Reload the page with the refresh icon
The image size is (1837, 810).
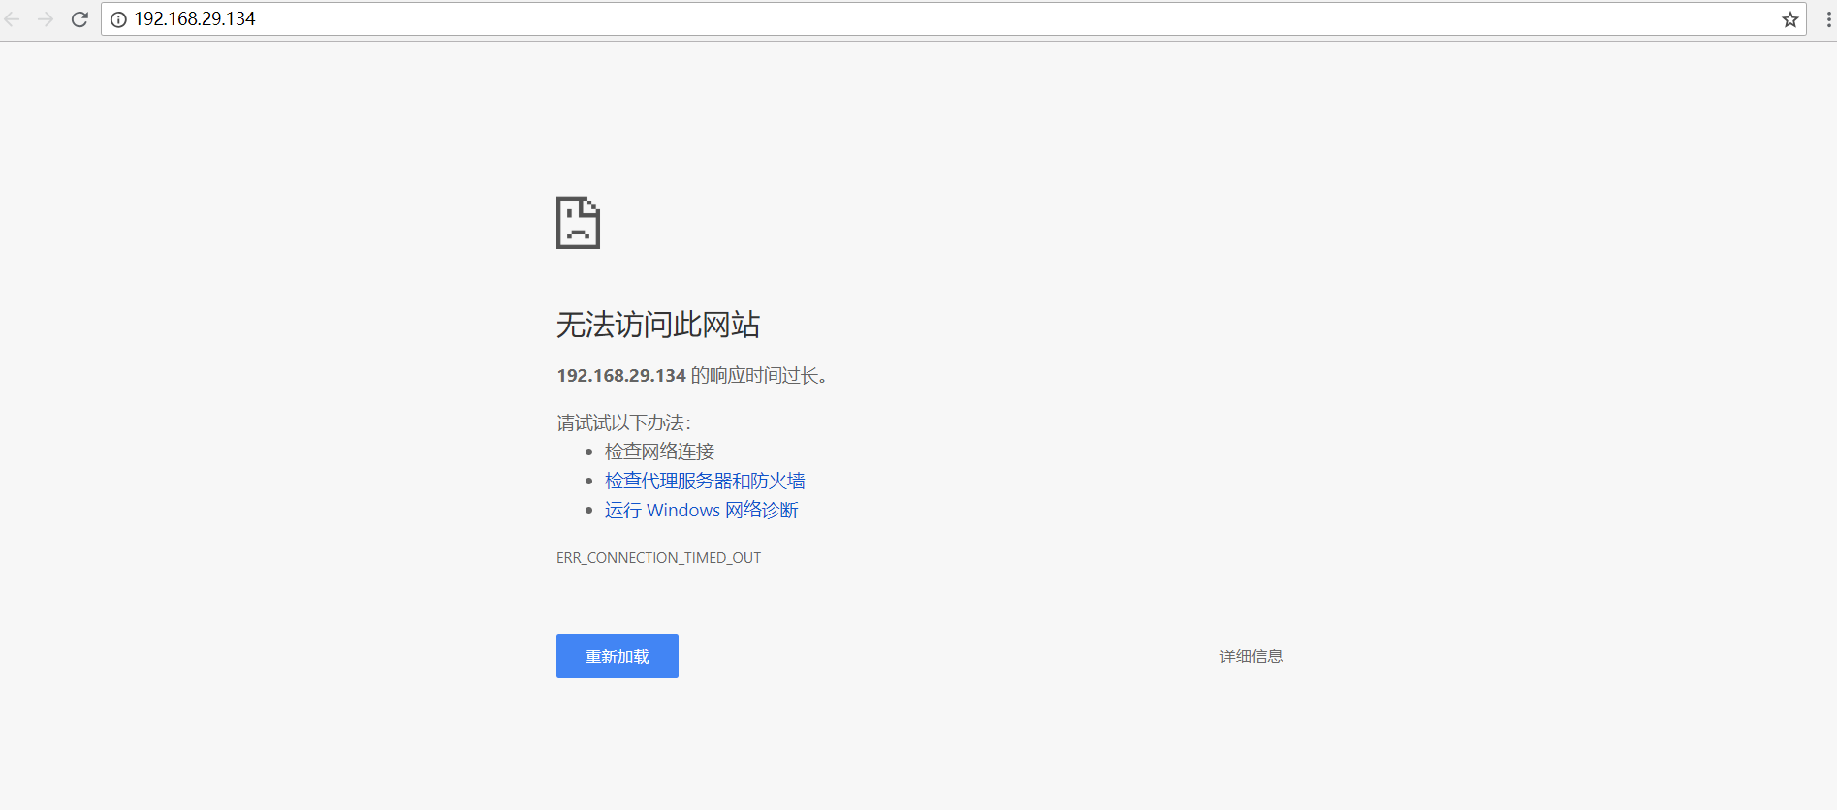79,19
